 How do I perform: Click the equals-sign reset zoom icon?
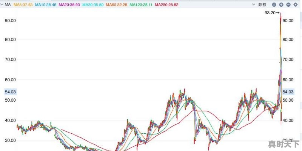(274, 5)
